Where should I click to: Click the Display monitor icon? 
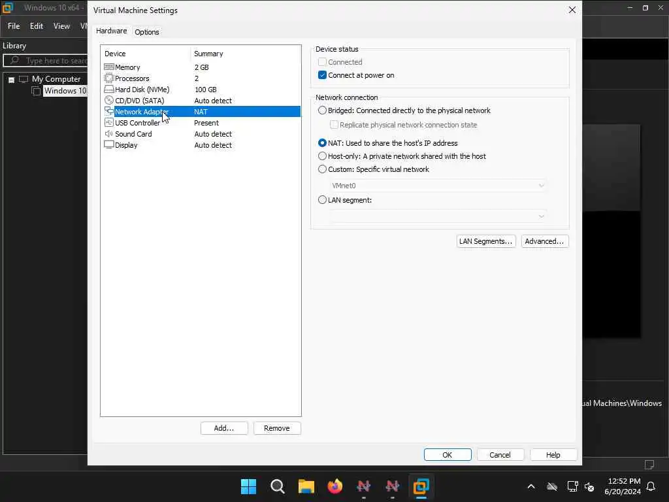(x=109, y=144)
